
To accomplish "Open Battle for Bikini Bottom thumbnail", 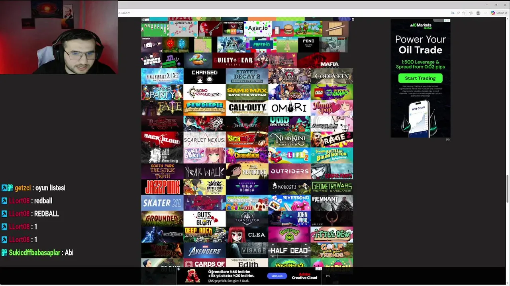I will [332, 155].
